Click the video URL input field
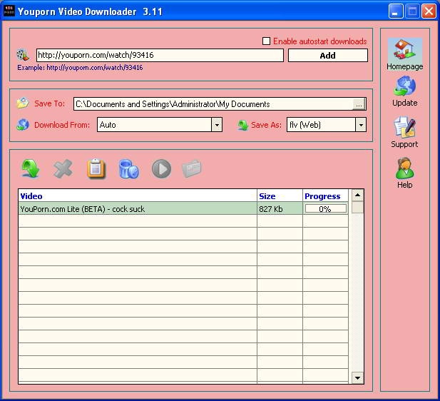The image size is (440, 401). [159, 55]
